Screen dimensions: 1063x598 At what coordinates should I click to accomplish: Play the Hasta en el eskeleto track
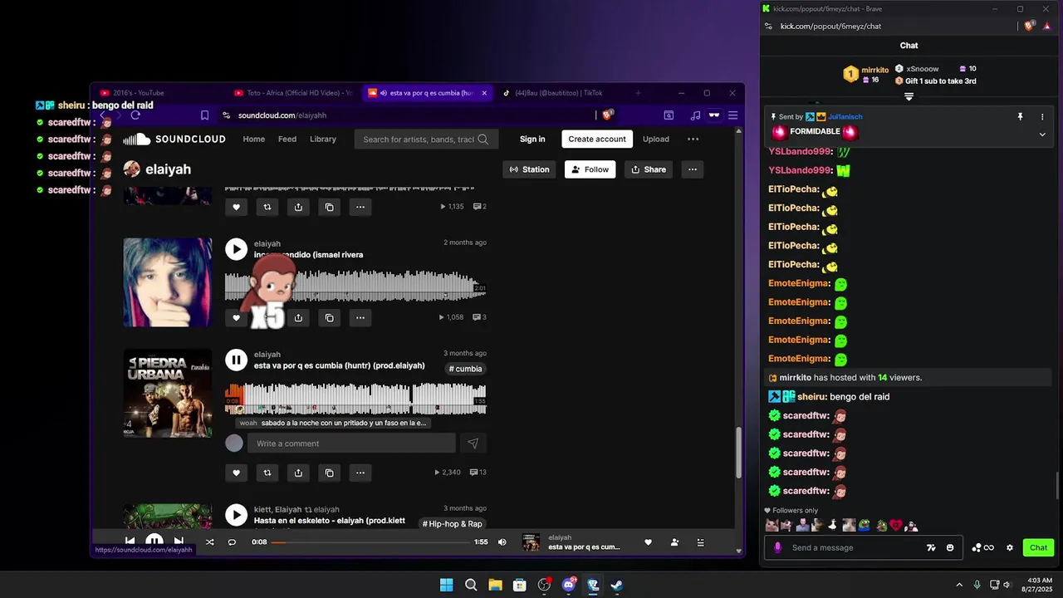tap(236, 515)
